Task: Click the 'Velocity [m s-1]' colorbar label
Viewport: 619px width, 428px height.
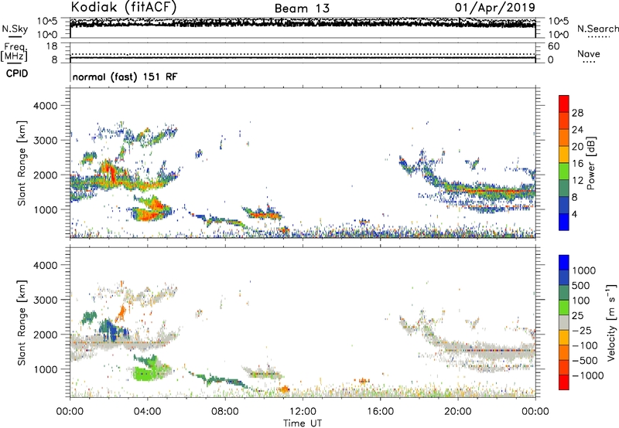Action: (x=611, y=322)
